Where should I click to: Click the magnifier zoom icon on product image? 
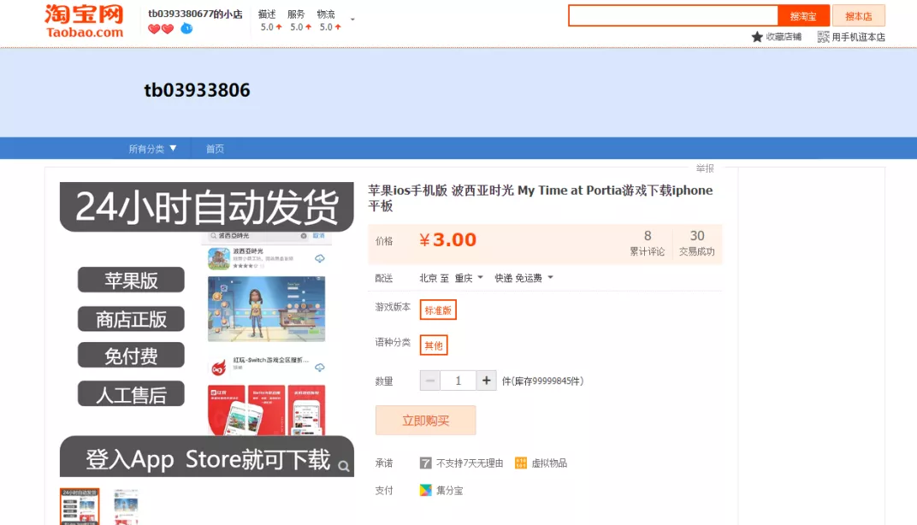(344, 466)
